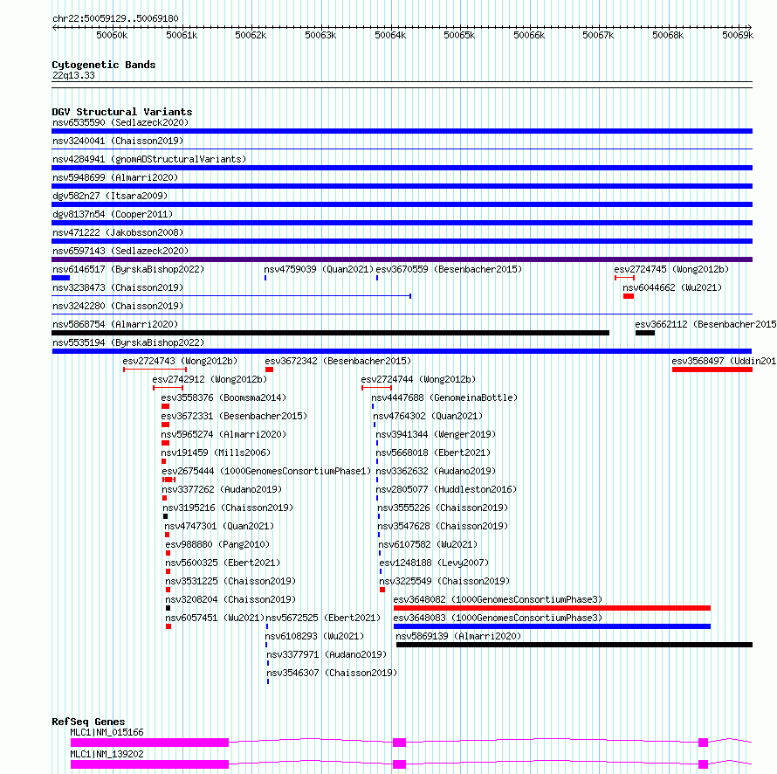The width and height of the screenshot is (777, 774).
Task: Click nsv4759039 (Quan2021) label
Action: click(x=319, y=269)
